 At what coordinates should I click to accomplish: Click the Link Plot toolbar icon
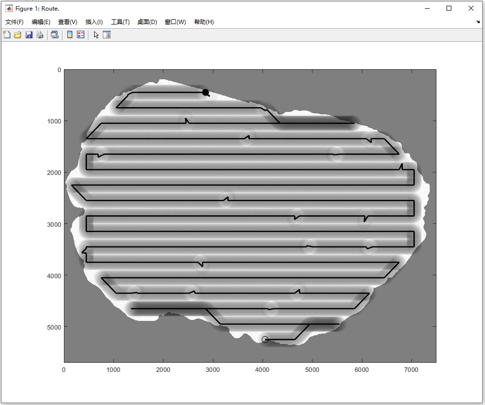click(55, 35)
